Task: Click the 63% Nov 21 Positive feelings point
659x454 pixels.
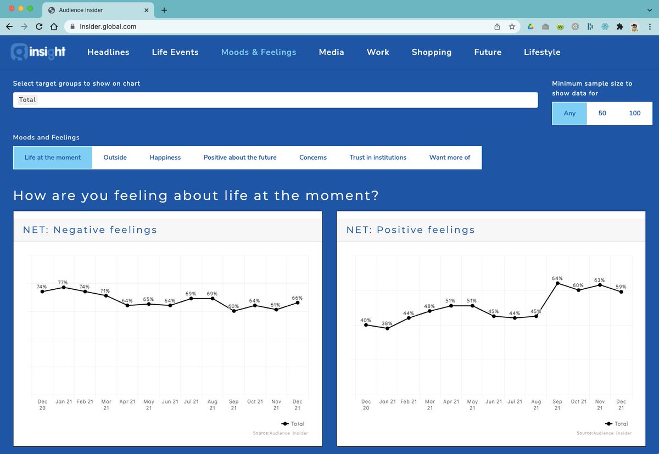Action: (600, 285)
